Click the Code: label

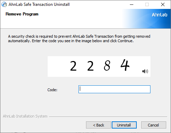(52, 90)
